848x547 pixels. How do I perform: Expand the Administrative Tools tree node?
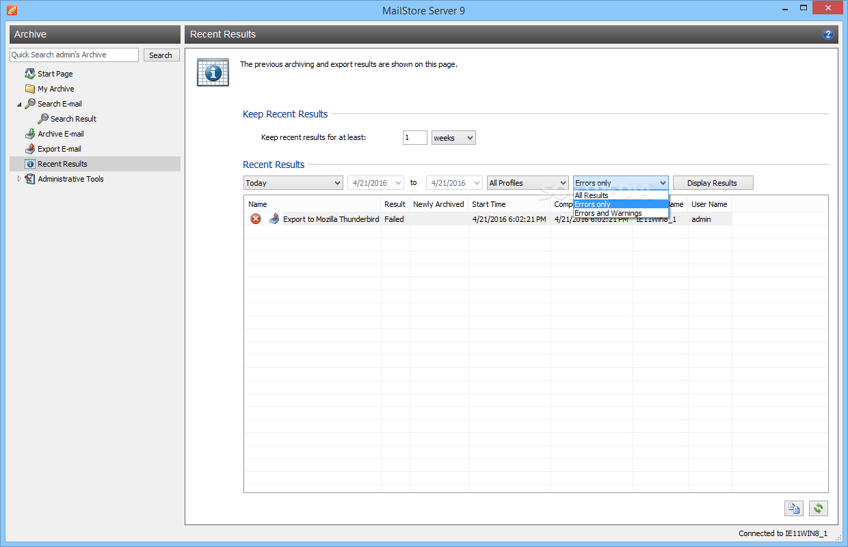click(19, 179)
